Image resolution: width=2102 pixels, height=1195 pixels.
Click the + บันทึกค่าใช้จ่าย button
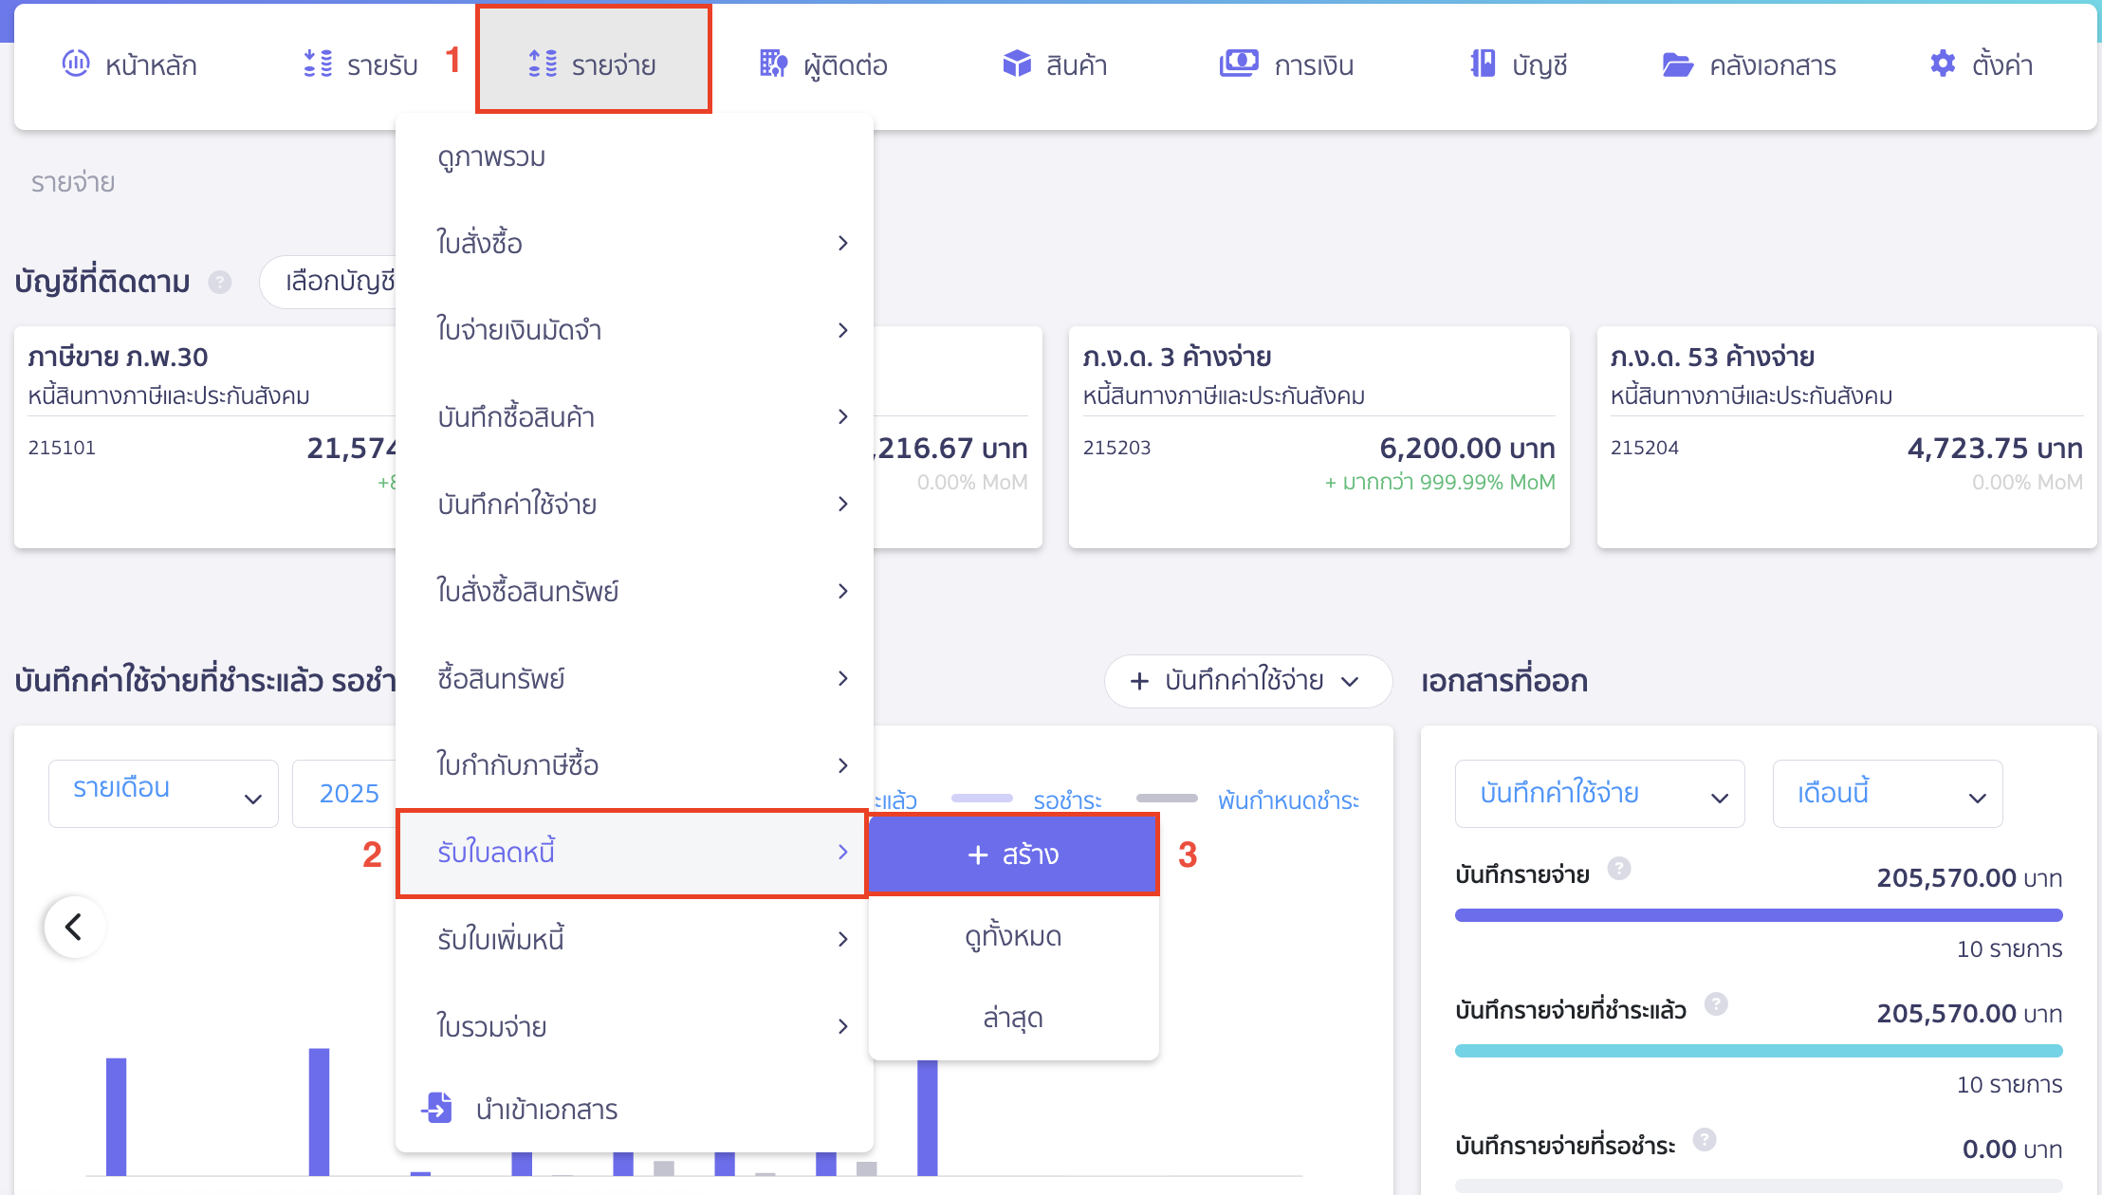pyautogui.click(x=1247, y=681)
